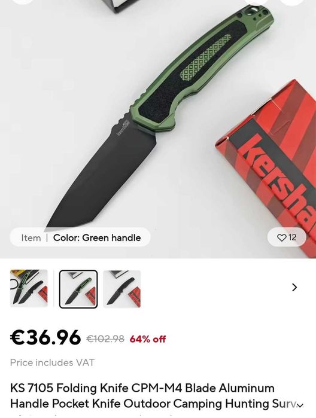Image resolution: width=316 pixels, height=418 pixels.
Task: Select the green handle knife thumbnail
Action: (x=78, y=289)
